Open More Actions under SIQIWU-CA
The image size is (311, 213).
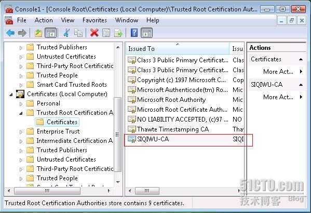[x=282, y=97]
